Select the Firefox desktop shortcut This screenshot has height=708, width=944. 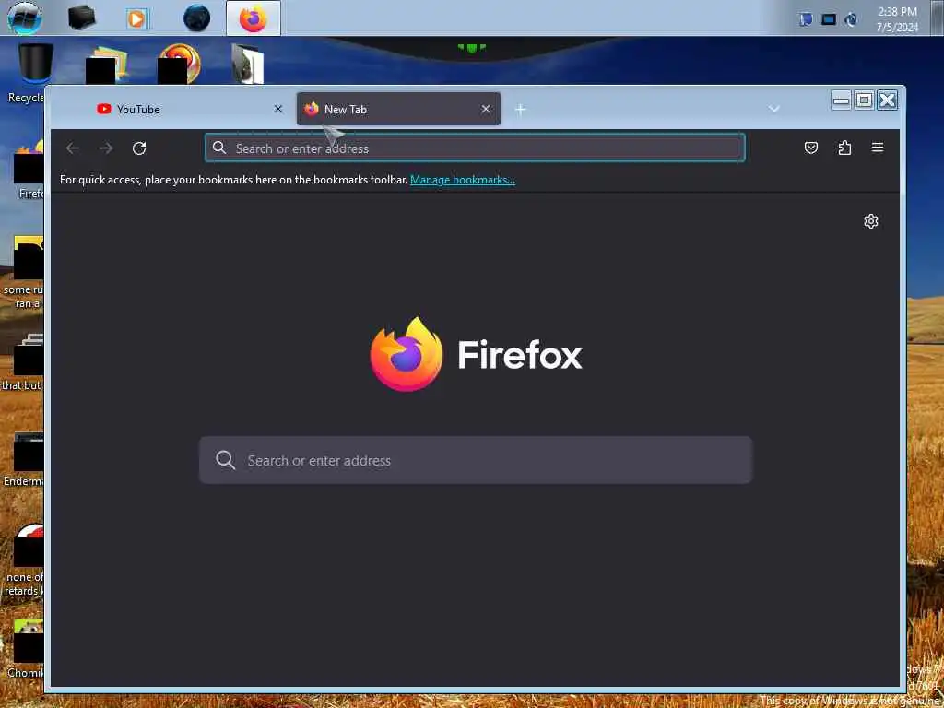[29, 169]
